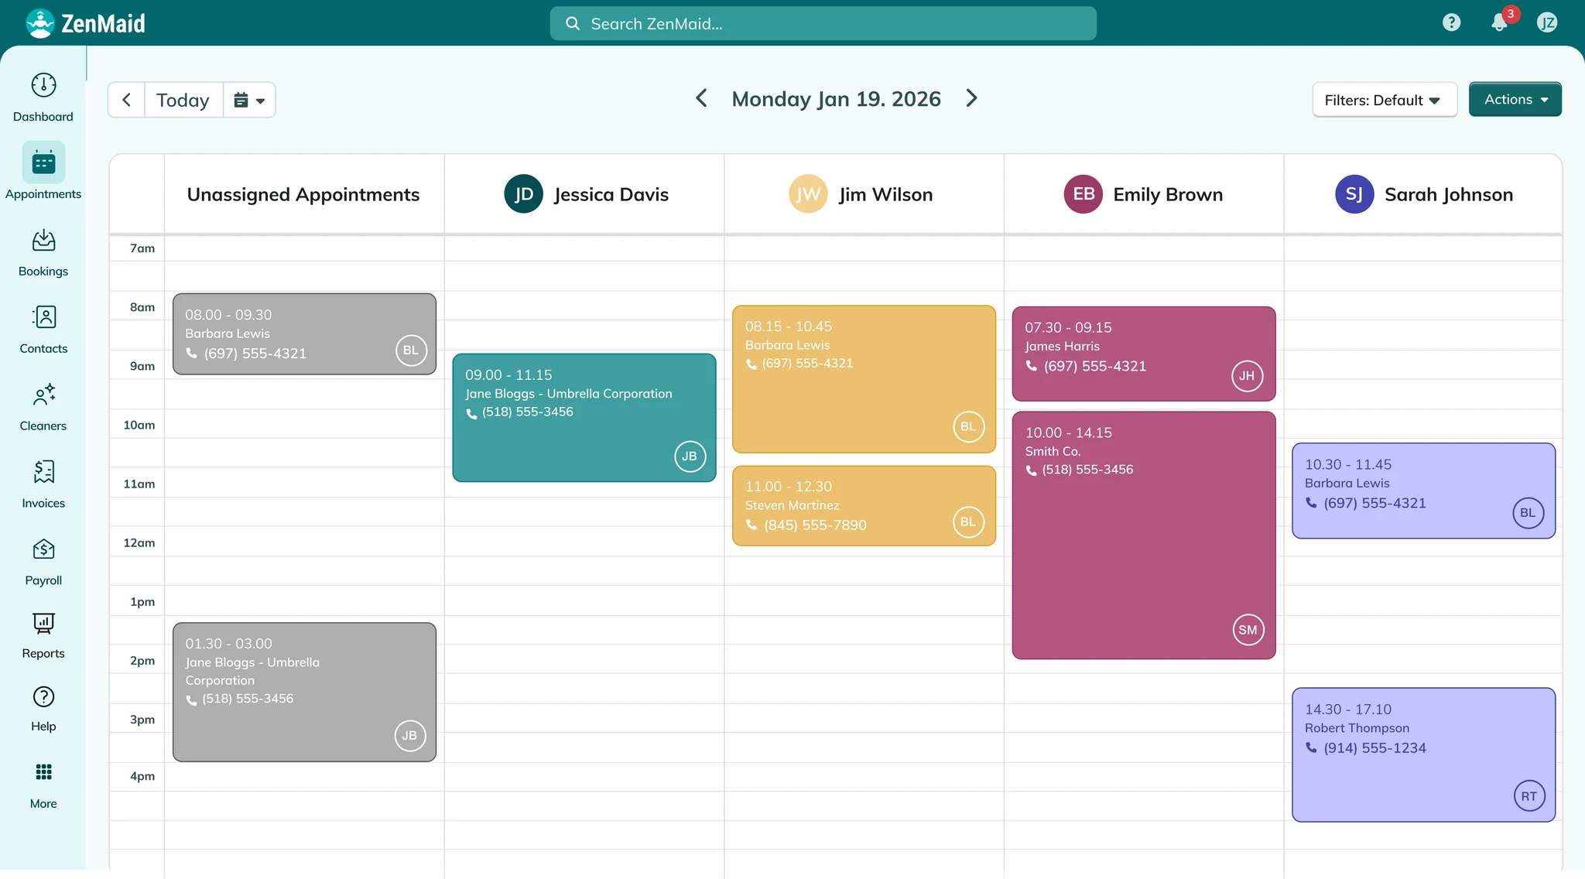1585x879 pixels.
Task: Go to previous day arrow beside date
Action: point(701,98)
